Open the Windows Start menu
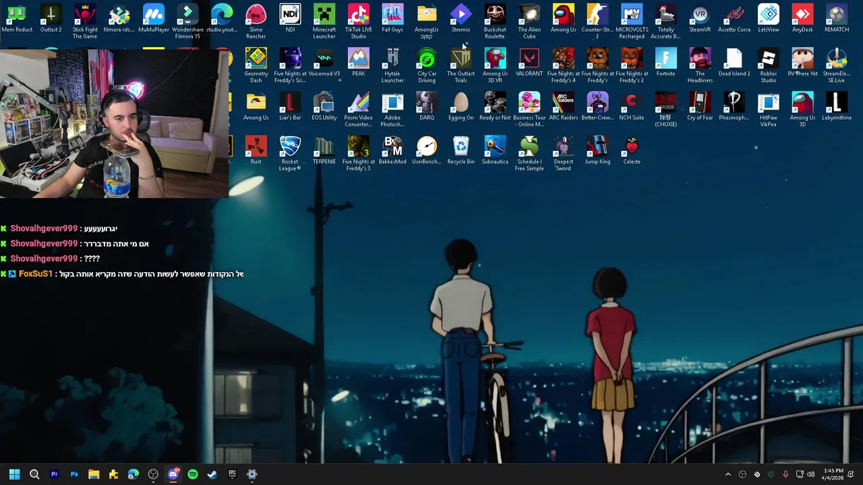The height and width of the screenshot is (485, 863). point(15,474)
